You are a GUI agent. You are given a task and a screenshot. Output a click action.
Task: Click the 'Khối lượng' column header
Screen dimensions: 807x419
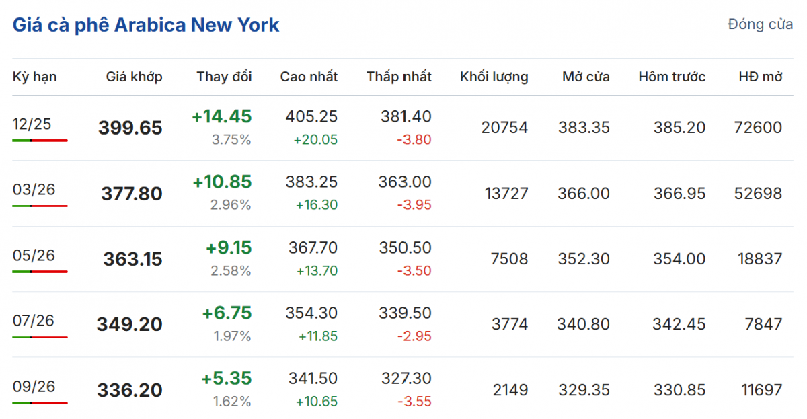click(494, 77)
